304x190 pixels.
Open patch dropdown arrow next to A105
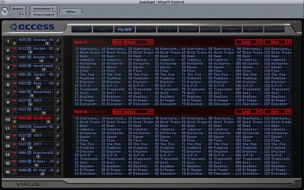(x=29, y=66)
